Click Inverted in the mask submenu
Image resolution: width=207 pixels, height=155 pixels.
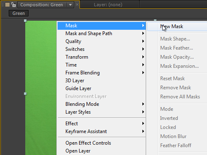coord(169,118)
